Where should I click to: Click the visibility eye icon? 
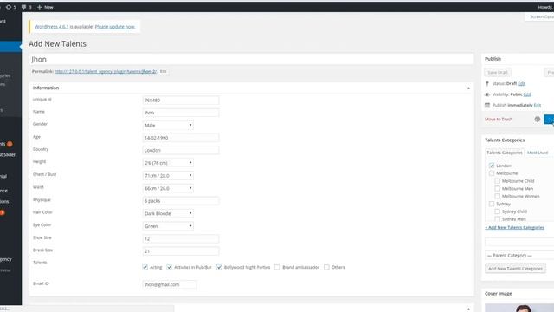[x=487, y=94]
